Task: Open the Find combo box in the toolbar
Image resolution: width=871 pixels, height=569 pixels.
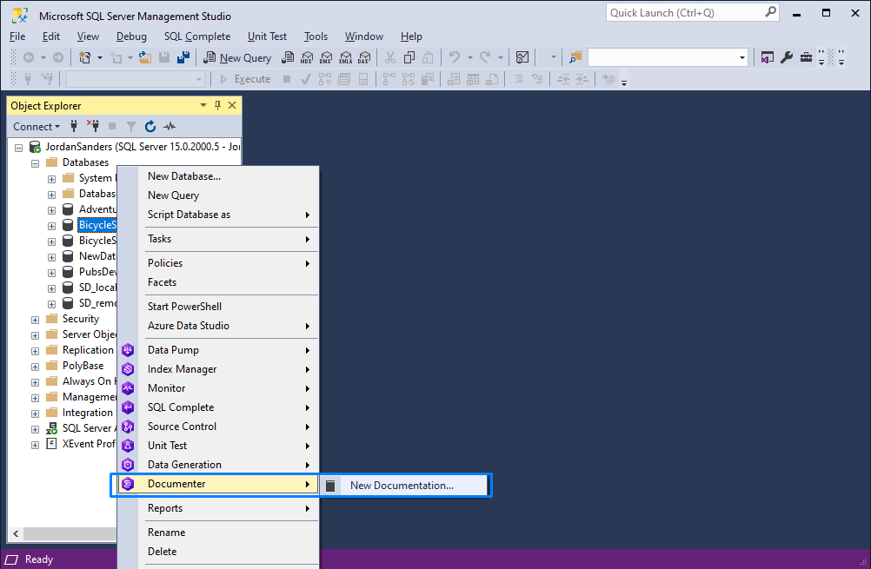Action: [x=667, y=57]
